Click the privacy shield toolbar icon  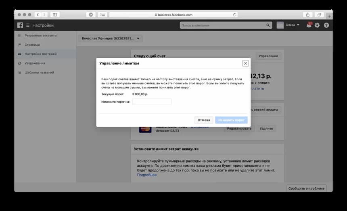click(x=91, y=15)
